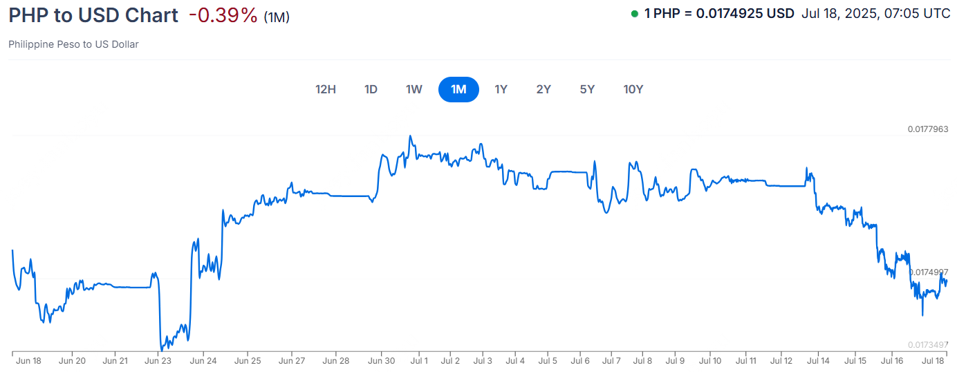This screenshot has height=372, width=957.
Task: Click the Jul 1 date axis label
Action: [x=419, y=360]
